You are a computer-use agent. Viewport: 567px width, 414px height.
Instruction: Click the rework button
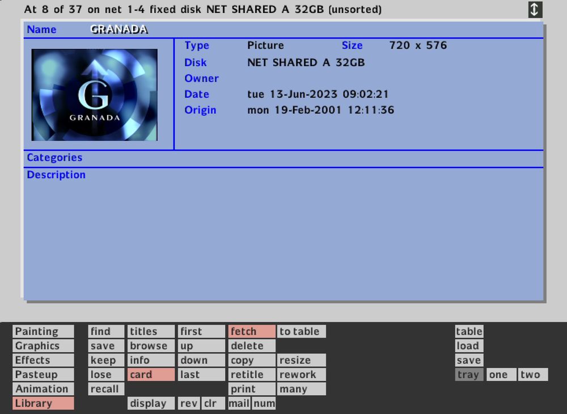pyautogui.click(x=302, y=374)
